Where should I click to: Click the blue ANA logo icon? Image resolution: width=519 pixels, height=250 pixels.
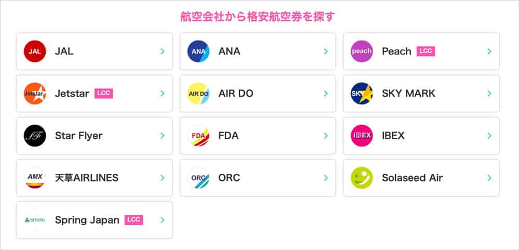click(198, 51)
